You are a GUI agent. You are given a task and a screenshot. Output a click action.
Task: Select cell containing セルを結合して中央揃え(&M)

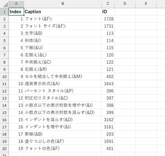pos(63,77)
